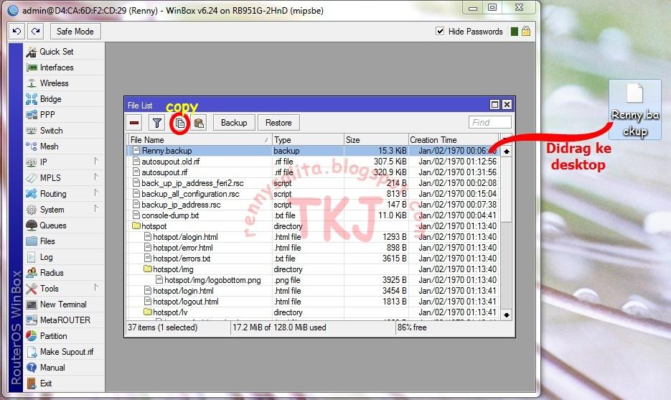The image size is (671, 400).
Task: Select the Renny.backup file row
Action: pyautogui.click(x=314, y=151)
